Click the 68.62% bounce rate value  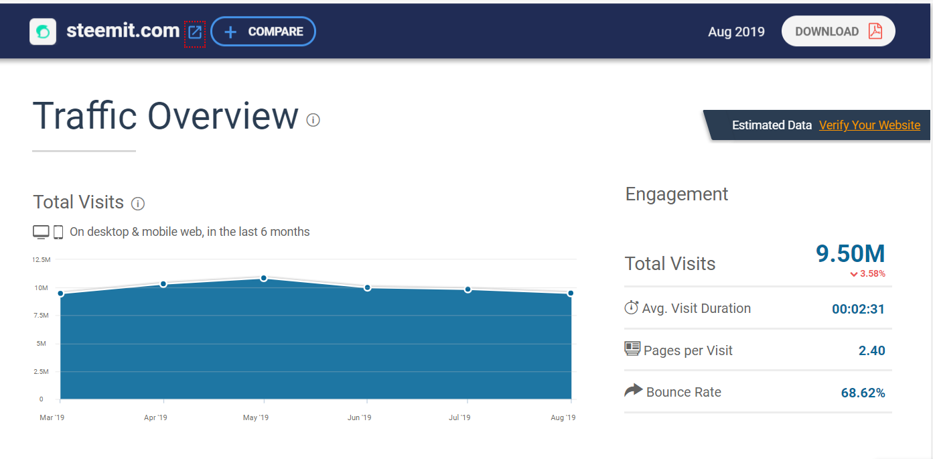pyautogui.click(x=863, y=393)
